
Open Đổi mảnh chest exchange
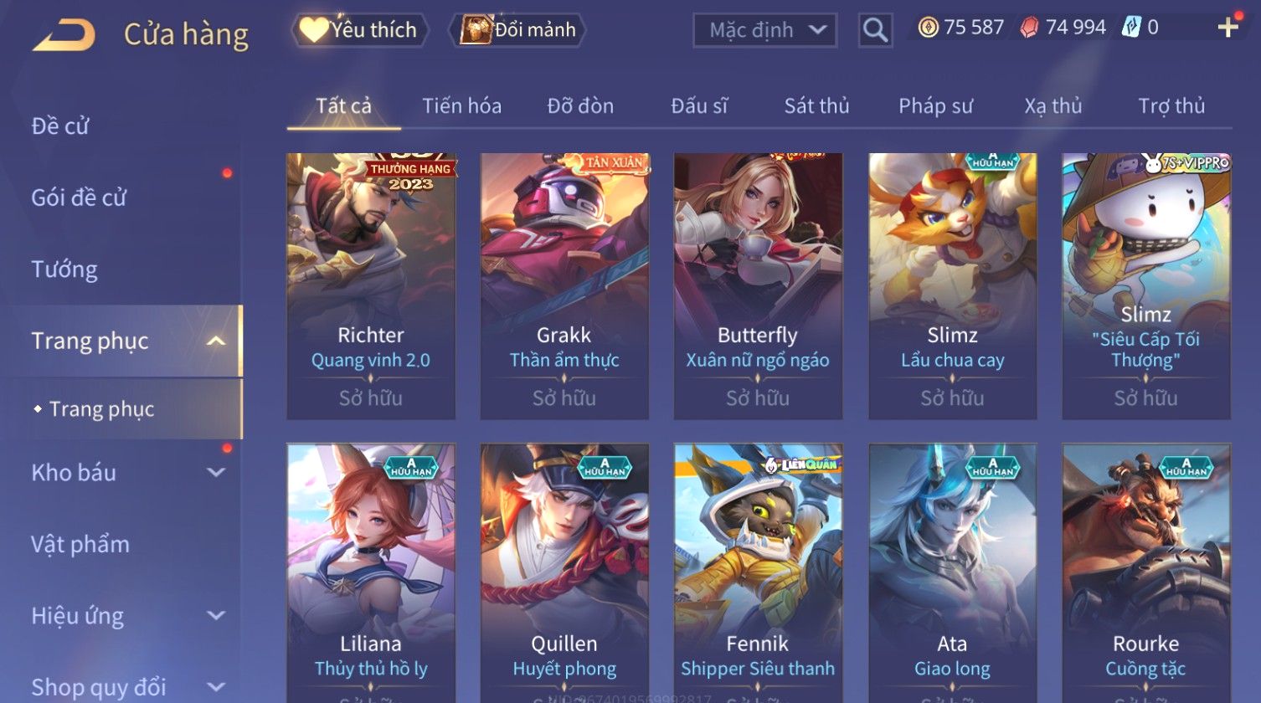(x=517, y=29)
